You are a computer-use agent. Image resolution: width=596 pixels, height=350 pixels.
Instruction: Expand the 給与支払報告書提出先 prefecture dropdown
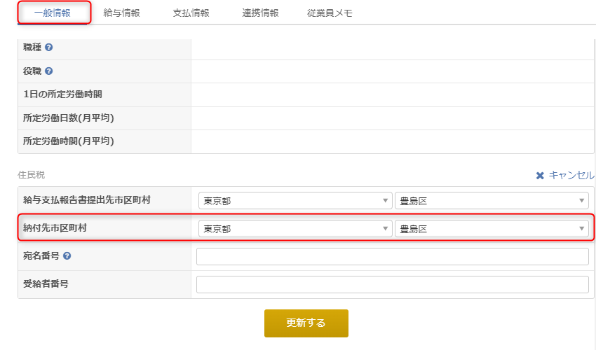[x=295, y=201]
